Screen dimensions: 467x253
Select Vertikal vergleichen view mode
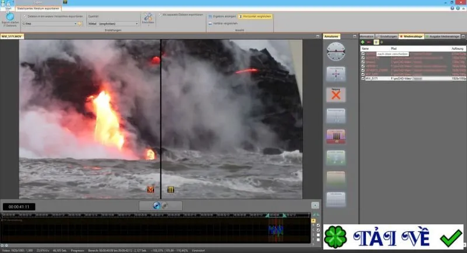click(x=223, y=23)
